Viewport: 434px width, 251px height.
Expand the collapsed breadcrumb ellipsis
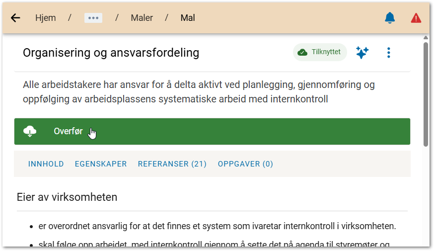tap(93, 18)
